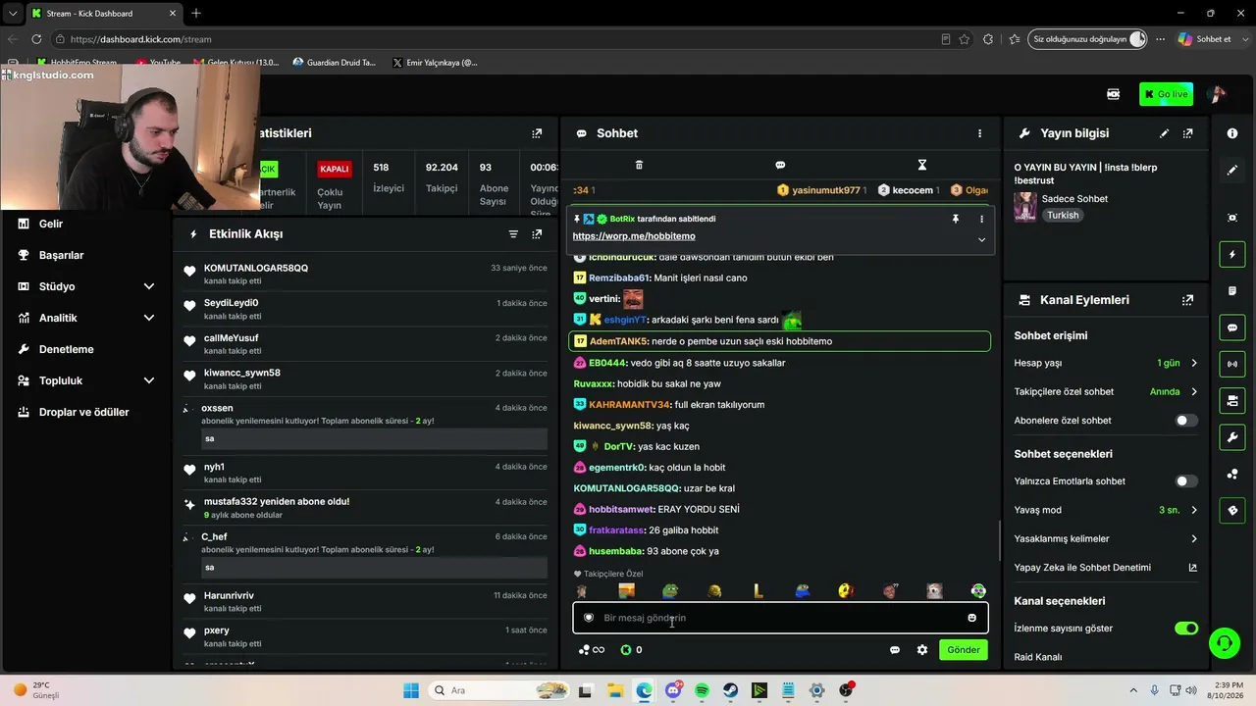Click the info icon in the right rail
The width and height of the screenshot is (1256, 706).
pos(1232,133)
